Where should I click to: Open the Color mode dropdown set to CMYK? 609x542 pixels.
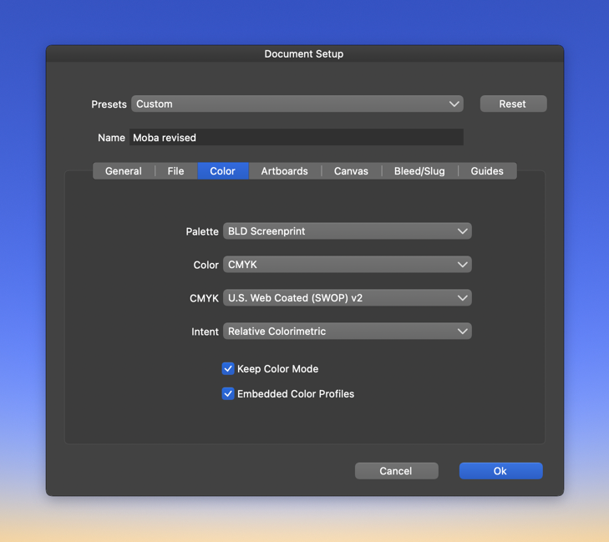[x=347, y=265]
